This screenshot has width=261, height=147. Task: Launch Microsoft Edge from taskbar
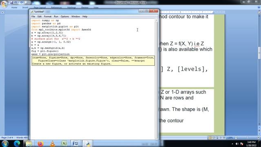click(17, 143)
